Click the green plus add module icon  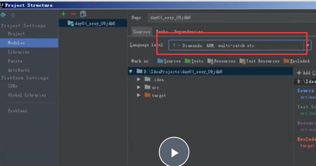click(x=63, y=14)
